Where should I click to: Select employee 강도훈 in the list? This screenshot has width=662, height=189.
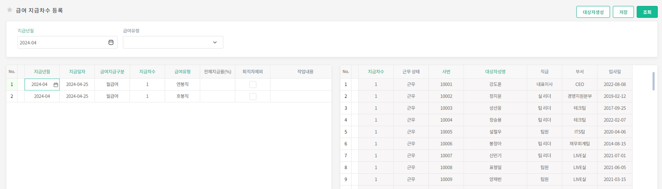click(x=495, y=84)
